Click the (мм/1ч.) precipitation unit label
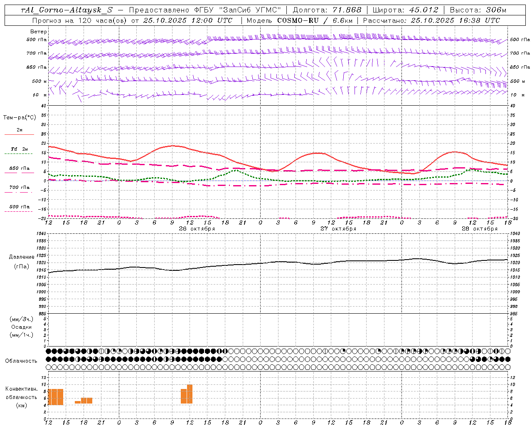Viewport: 532px width, 426px height. coord(22,335)
